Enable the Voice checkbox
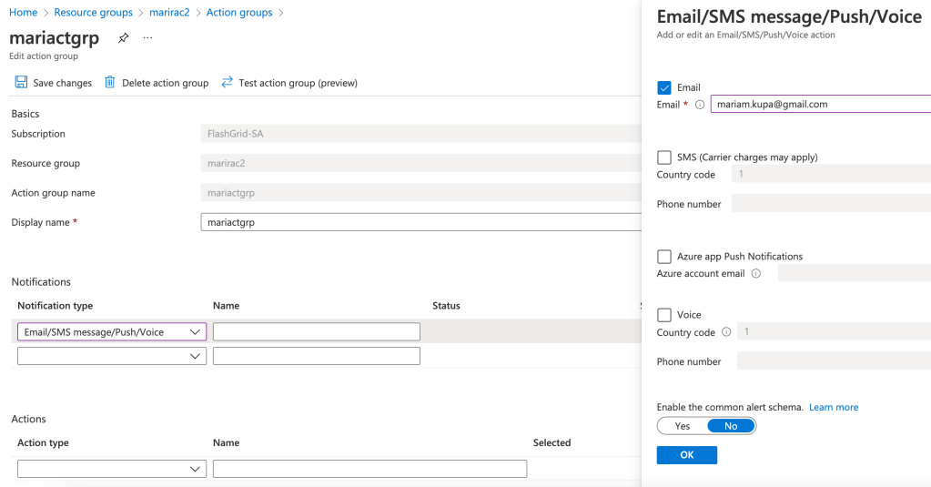Screen dimensions: 931x487 [664, 315]
